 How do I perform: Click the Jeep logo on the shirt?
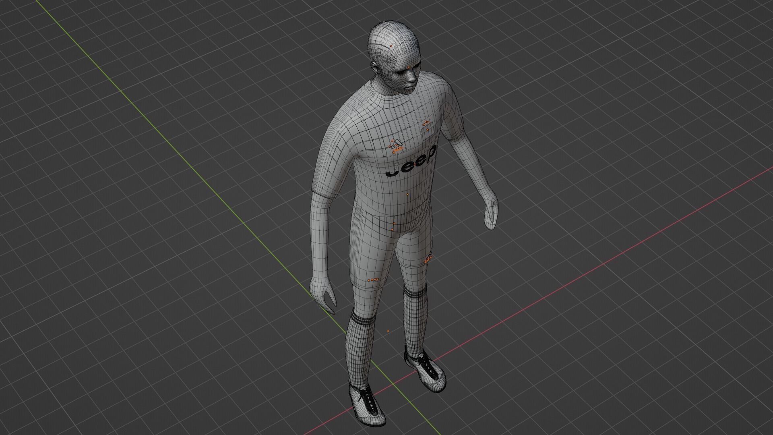411,162
